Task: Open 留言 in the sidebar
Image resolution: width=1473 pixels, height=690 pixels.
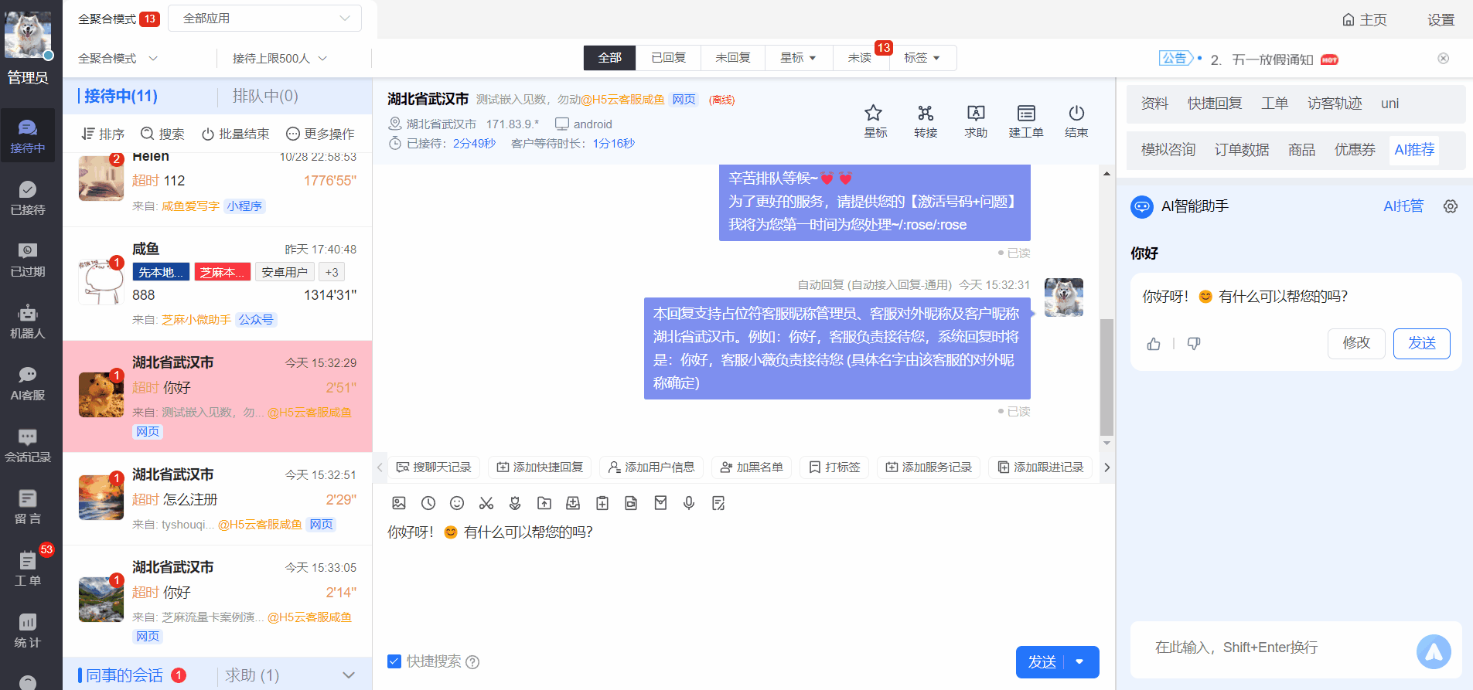Action: tap(28, 506)
